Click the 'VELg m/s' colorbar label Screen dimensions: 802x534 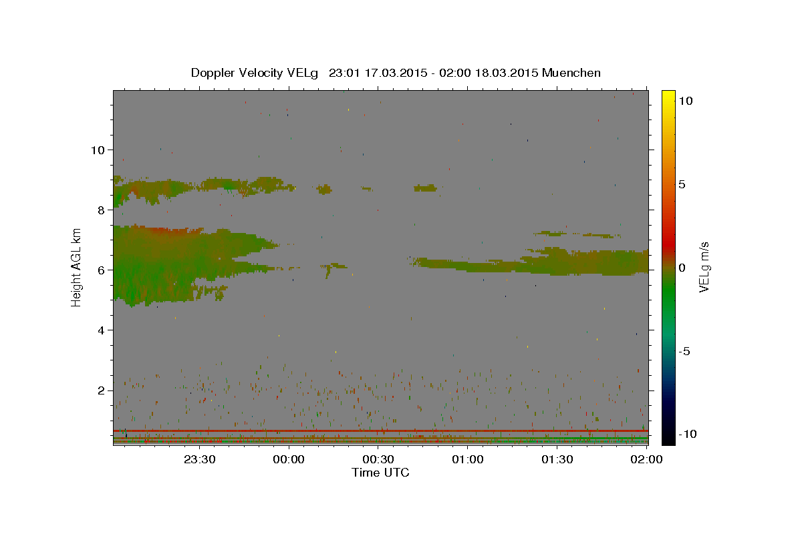coord(704,268)
